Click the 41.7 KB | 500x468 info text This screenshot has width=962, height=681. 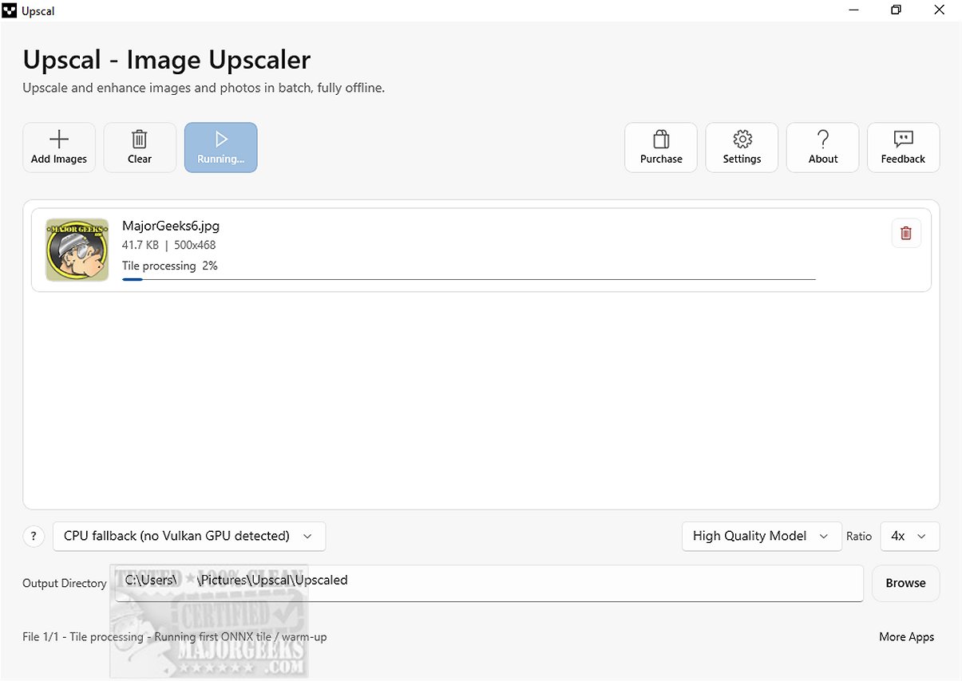tap(169, 245)
